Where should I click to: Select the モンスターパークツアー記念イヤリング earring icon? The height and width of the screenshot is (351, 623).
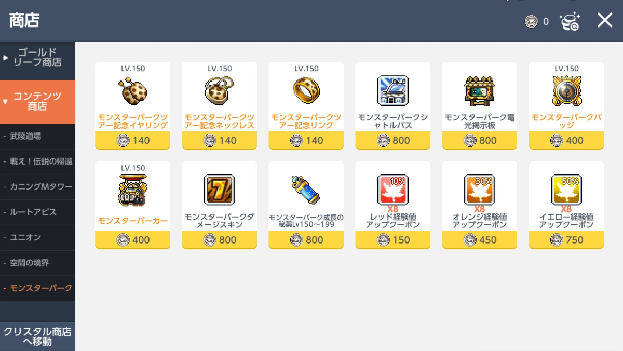click(132, 90)
